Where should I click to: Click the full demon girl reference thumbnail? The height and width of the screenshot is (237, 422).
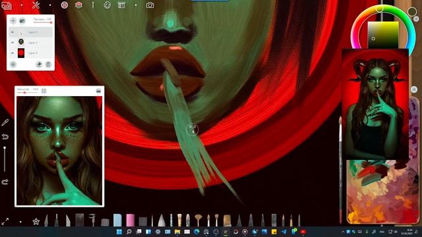(375, 104)
